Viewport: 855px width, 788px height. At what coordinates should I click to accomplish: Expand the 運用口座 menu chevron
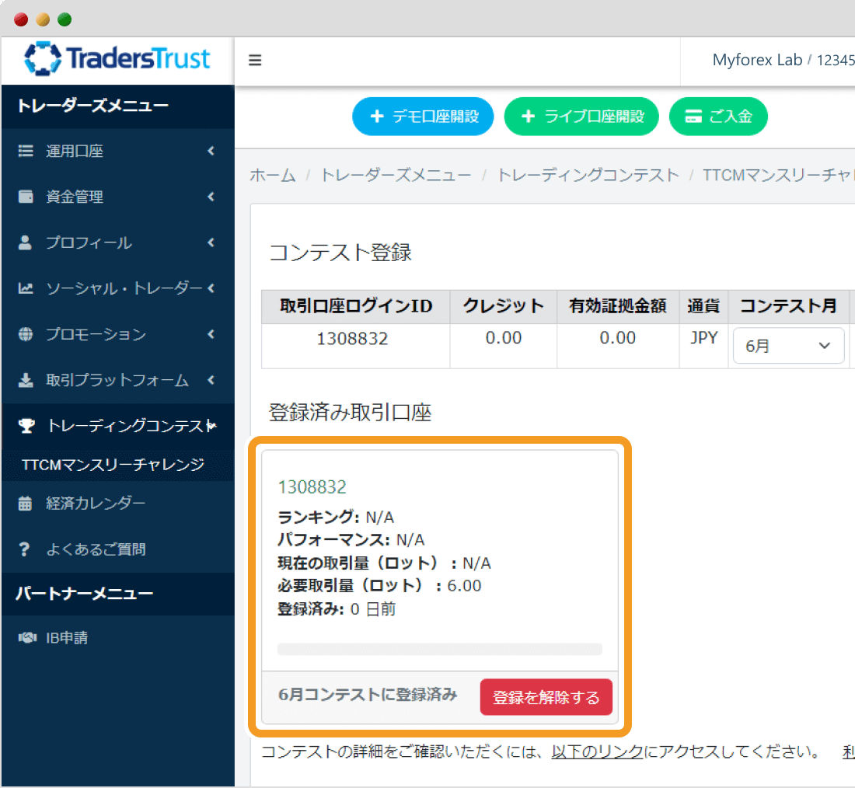211,151
